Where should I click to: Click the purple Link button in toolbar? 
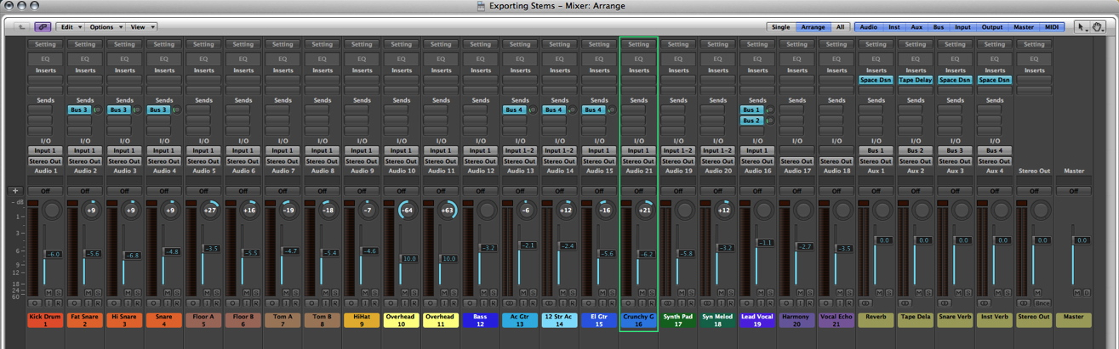tap(43, 27)
